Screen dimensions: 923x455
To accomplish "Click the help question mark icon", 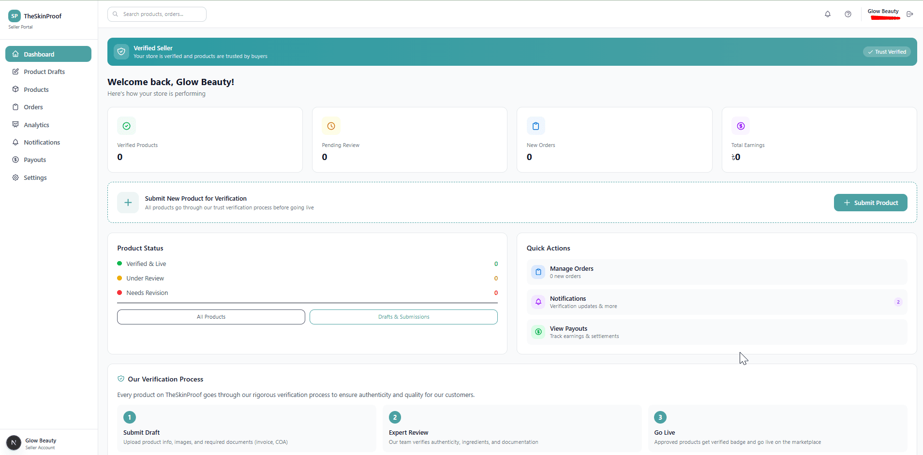I will (x=848, y=14).
